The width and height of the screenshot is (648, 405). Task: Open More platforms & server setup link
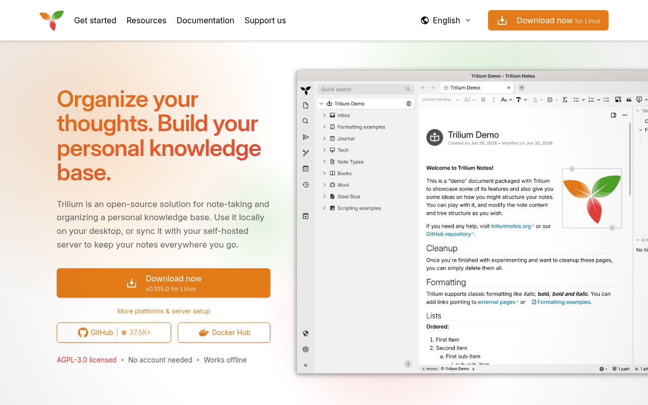[x=164, y=311]
